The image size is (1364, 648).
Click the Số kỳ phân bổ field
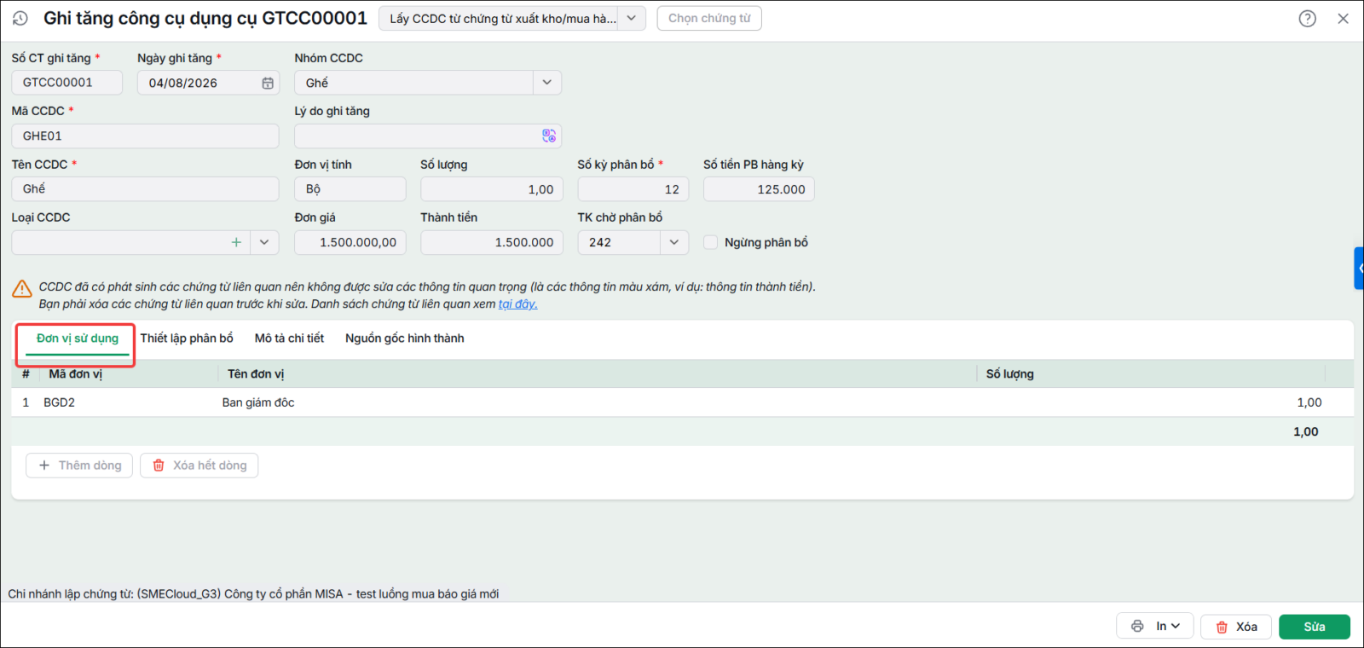coord(633,189)
